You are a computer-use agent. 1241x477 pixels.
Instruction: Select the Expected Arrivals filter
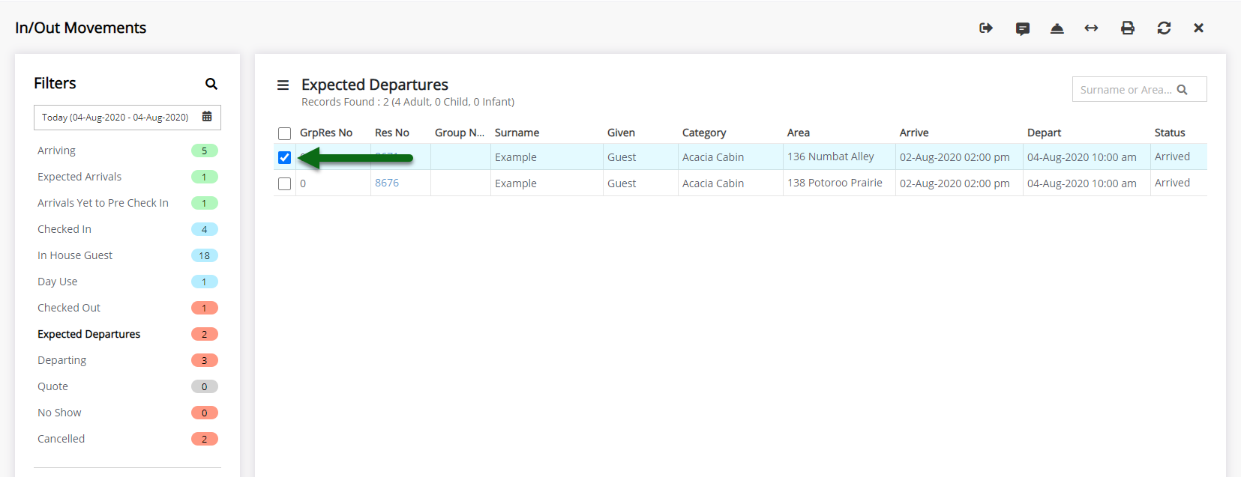coord(79,177)
